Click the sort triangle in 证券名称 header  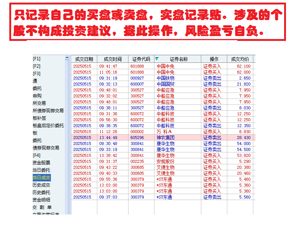pyautogui.click(x=157, y=59)
